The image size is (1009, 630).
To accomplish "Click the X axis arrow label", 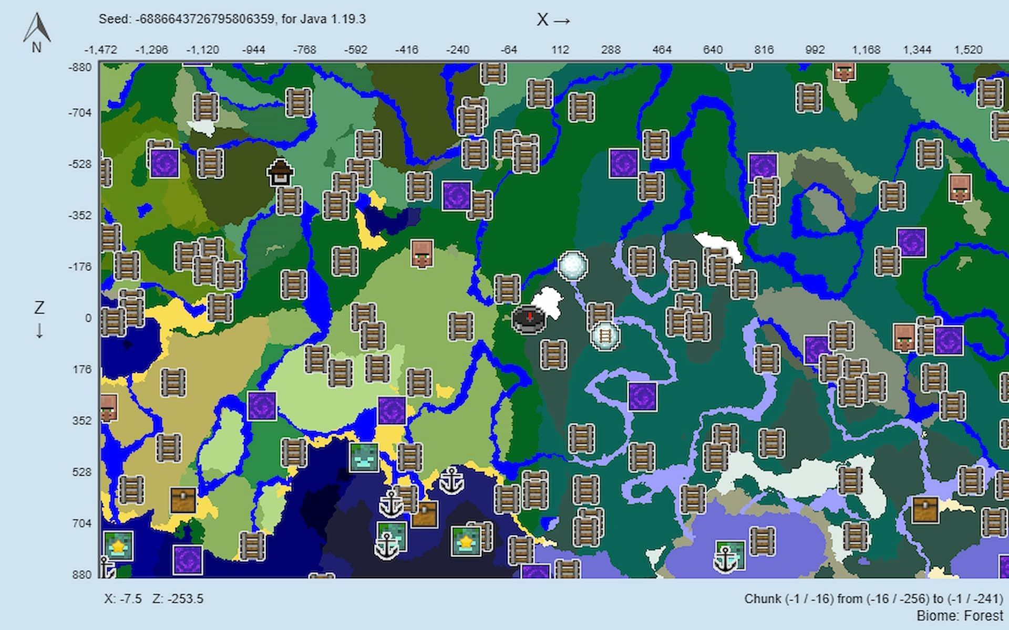I will click(553, 20).
